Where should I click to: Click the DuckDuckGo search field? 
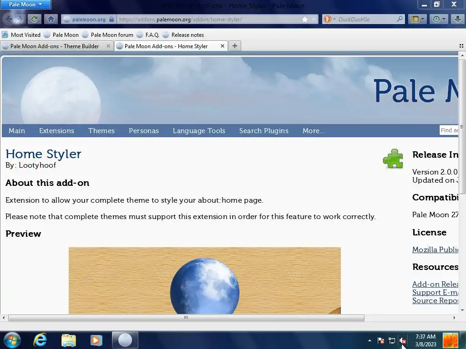point(366,19)
